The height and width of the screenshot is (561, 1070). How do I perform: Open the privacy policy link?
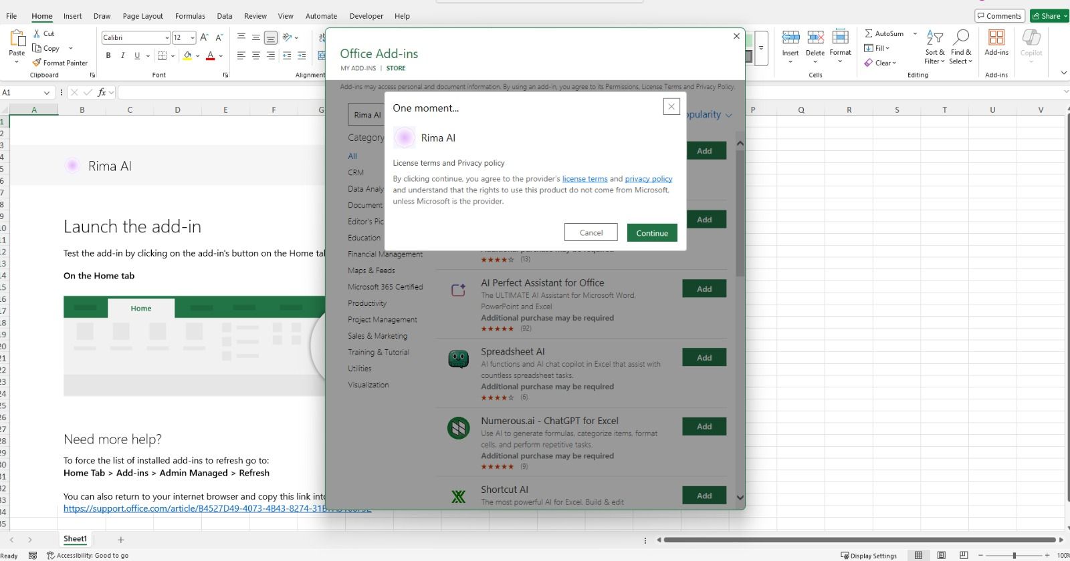coord(649,179)
